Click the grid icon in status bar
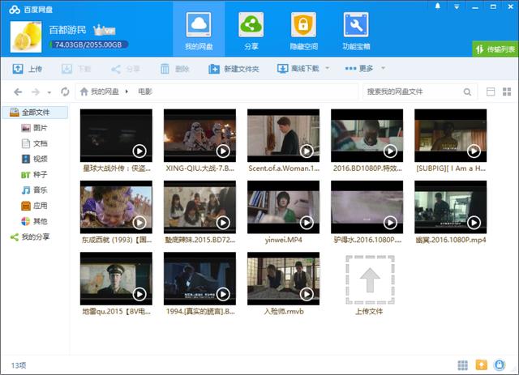The height and width of the screenshot is (375, 519). point(462,365)
